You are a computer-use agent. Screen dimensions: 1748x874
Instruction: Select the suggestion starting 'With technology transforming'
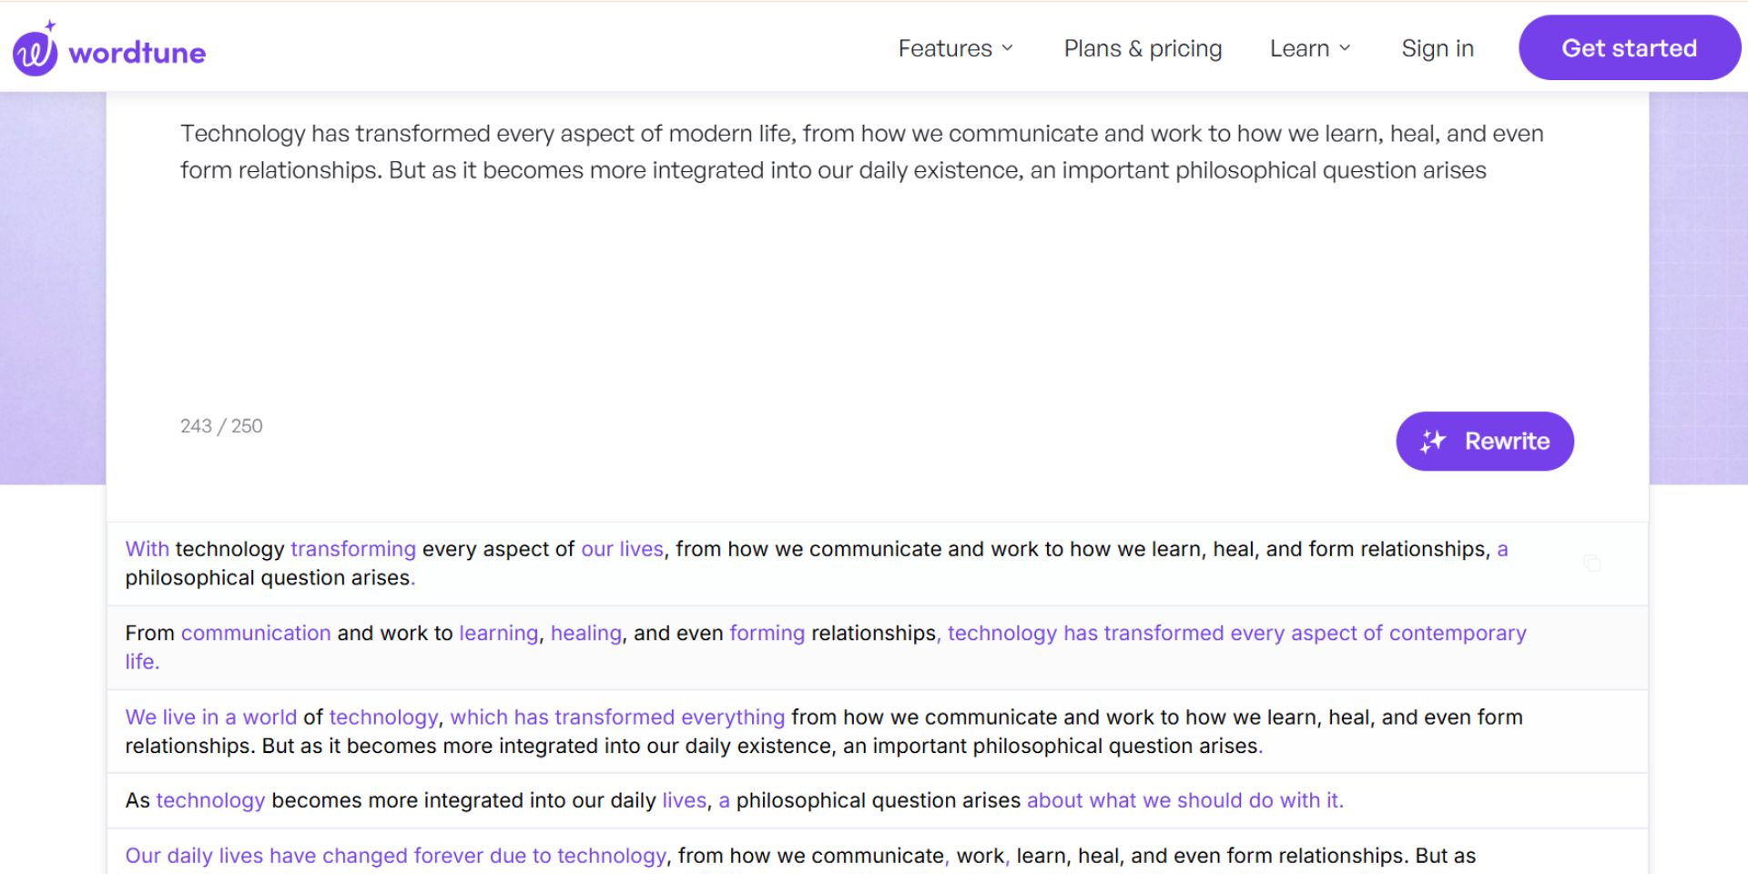tap(877, 564)
